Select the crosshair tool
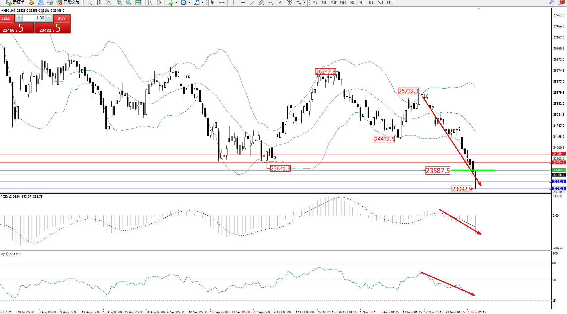Viewport: 567px width, 314px height. coord(222,3)
